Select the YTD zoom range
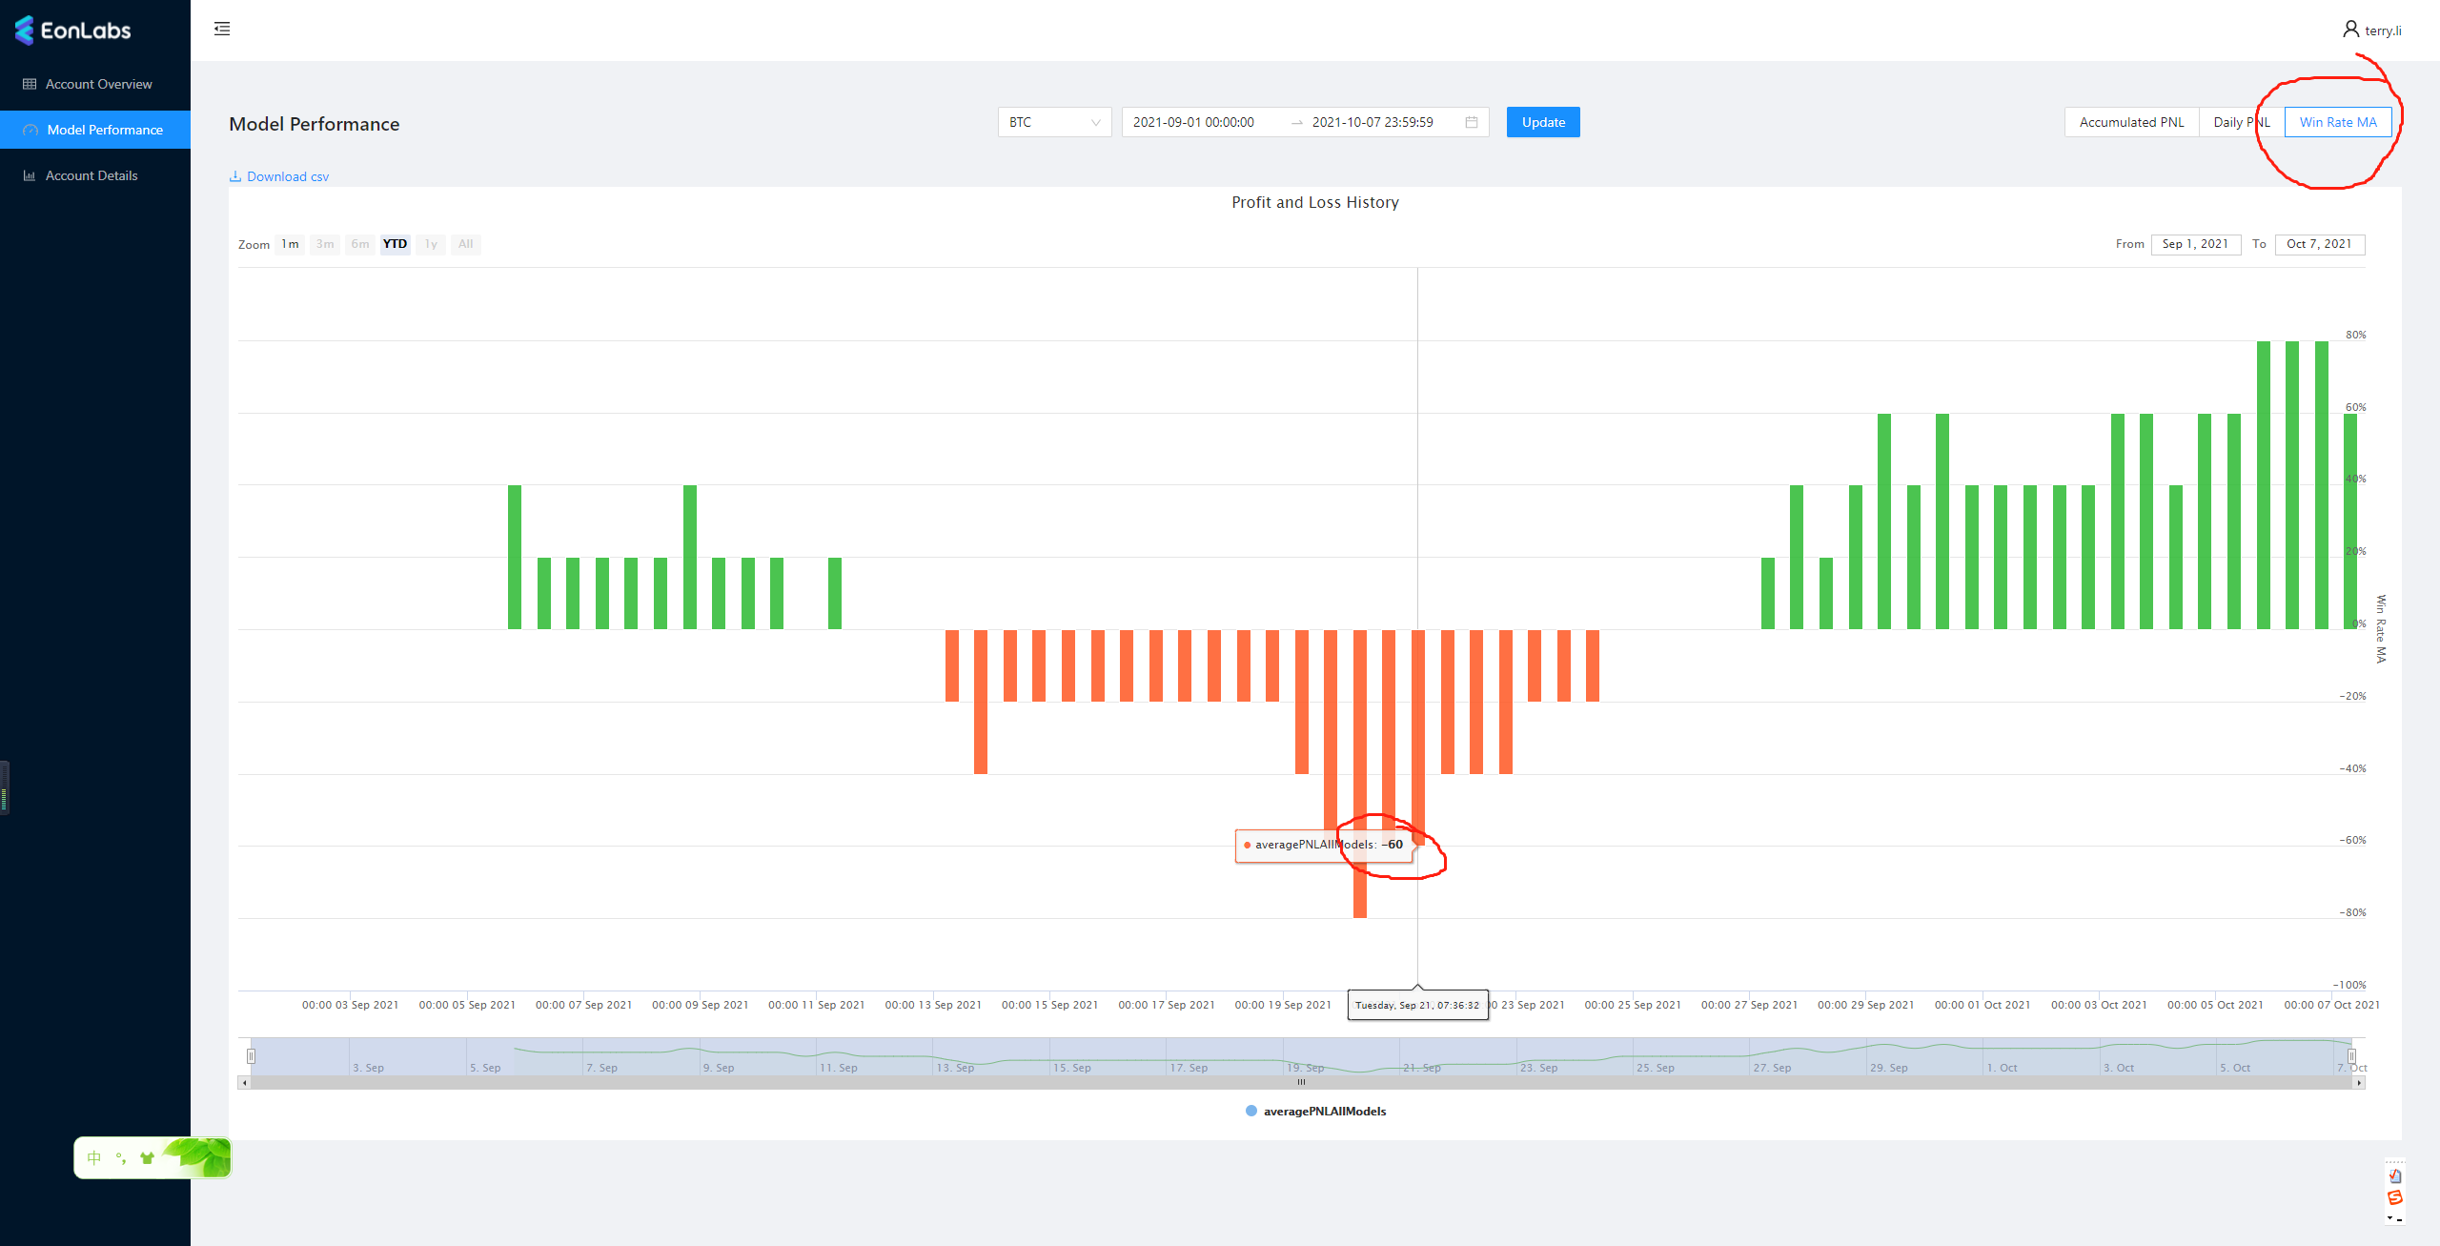The height and width of the screenshot is (1246, 2440). click(395, 244)
